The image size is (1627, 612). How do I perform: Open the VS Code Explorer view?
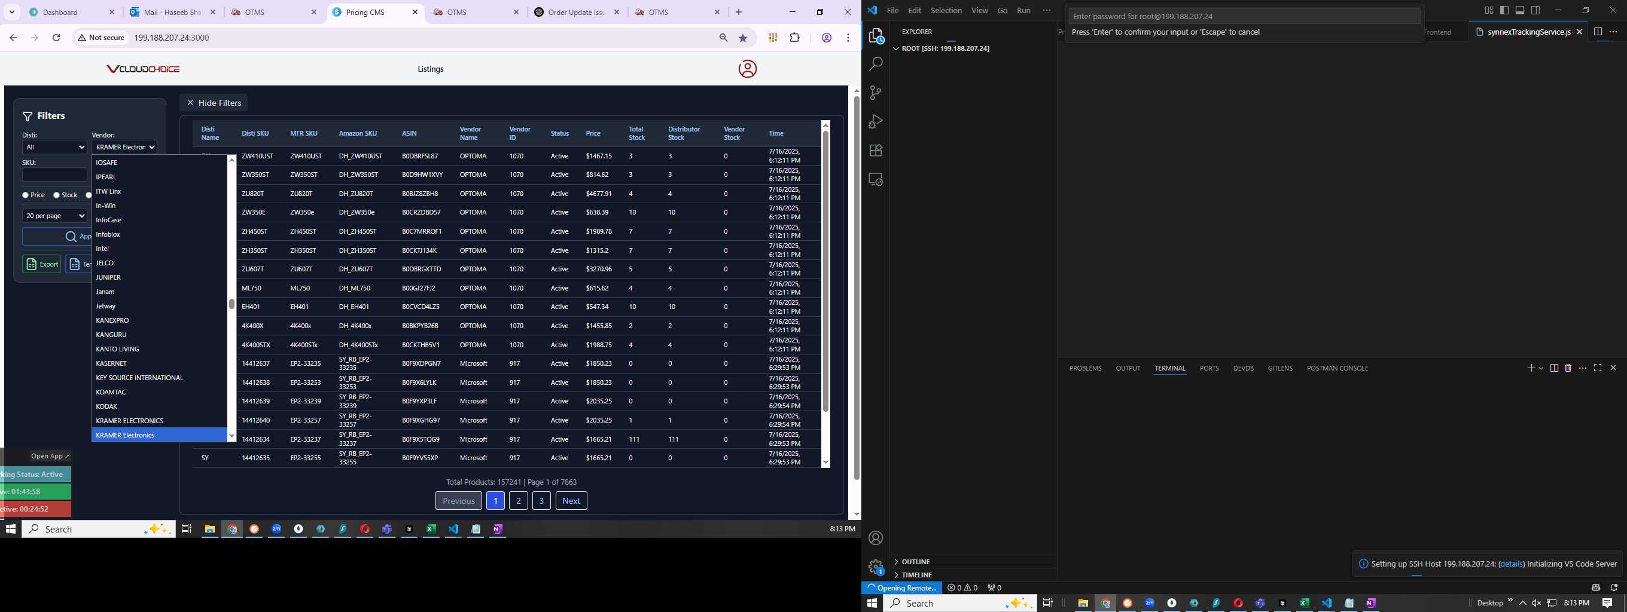pos(875,36)
